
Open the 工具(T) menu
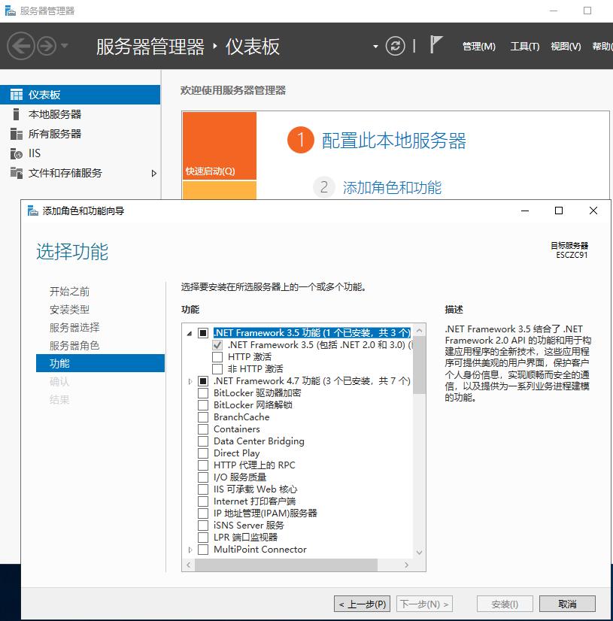click(x=523, y=46)
